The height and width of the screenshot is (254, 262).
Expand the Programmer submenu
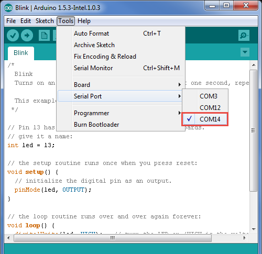tap(121, 113)
